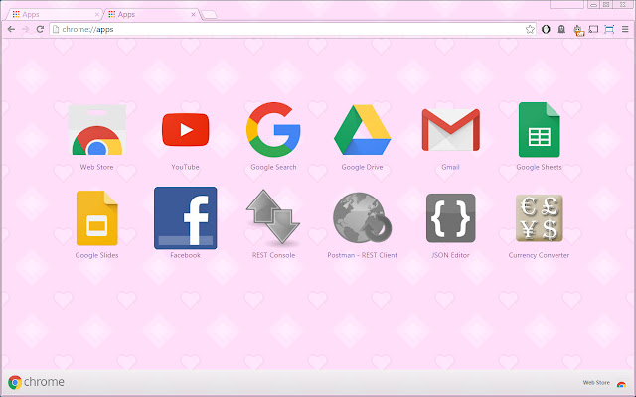Open Google Drive app
The height and width of the screenshot is (397, 636).
pyautogui.click(x=362, y=130)
